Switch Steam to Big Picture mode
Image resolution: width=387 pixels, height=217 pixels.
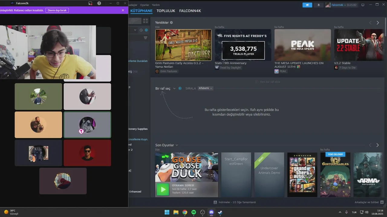363,5
